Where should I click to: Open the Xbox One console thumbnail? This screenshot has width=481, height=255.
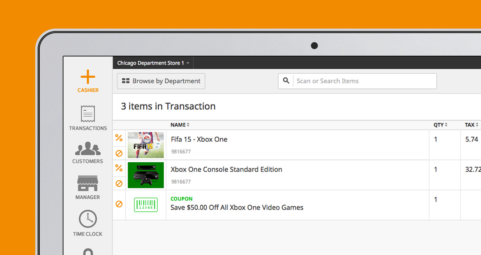pyautogui.click(x=146, y=175)
